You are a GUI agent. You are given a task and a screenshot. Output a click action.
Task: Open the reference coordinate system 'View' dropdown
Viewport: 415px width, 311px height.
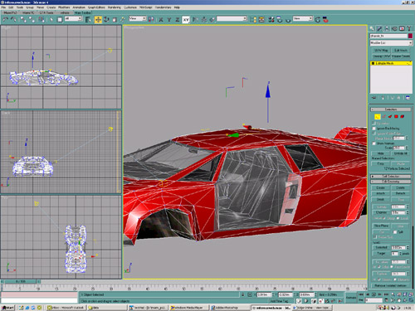[x=138, y=18]
